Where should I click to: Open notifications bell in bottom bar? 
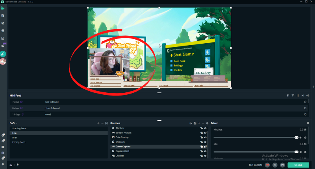[18, 165]
